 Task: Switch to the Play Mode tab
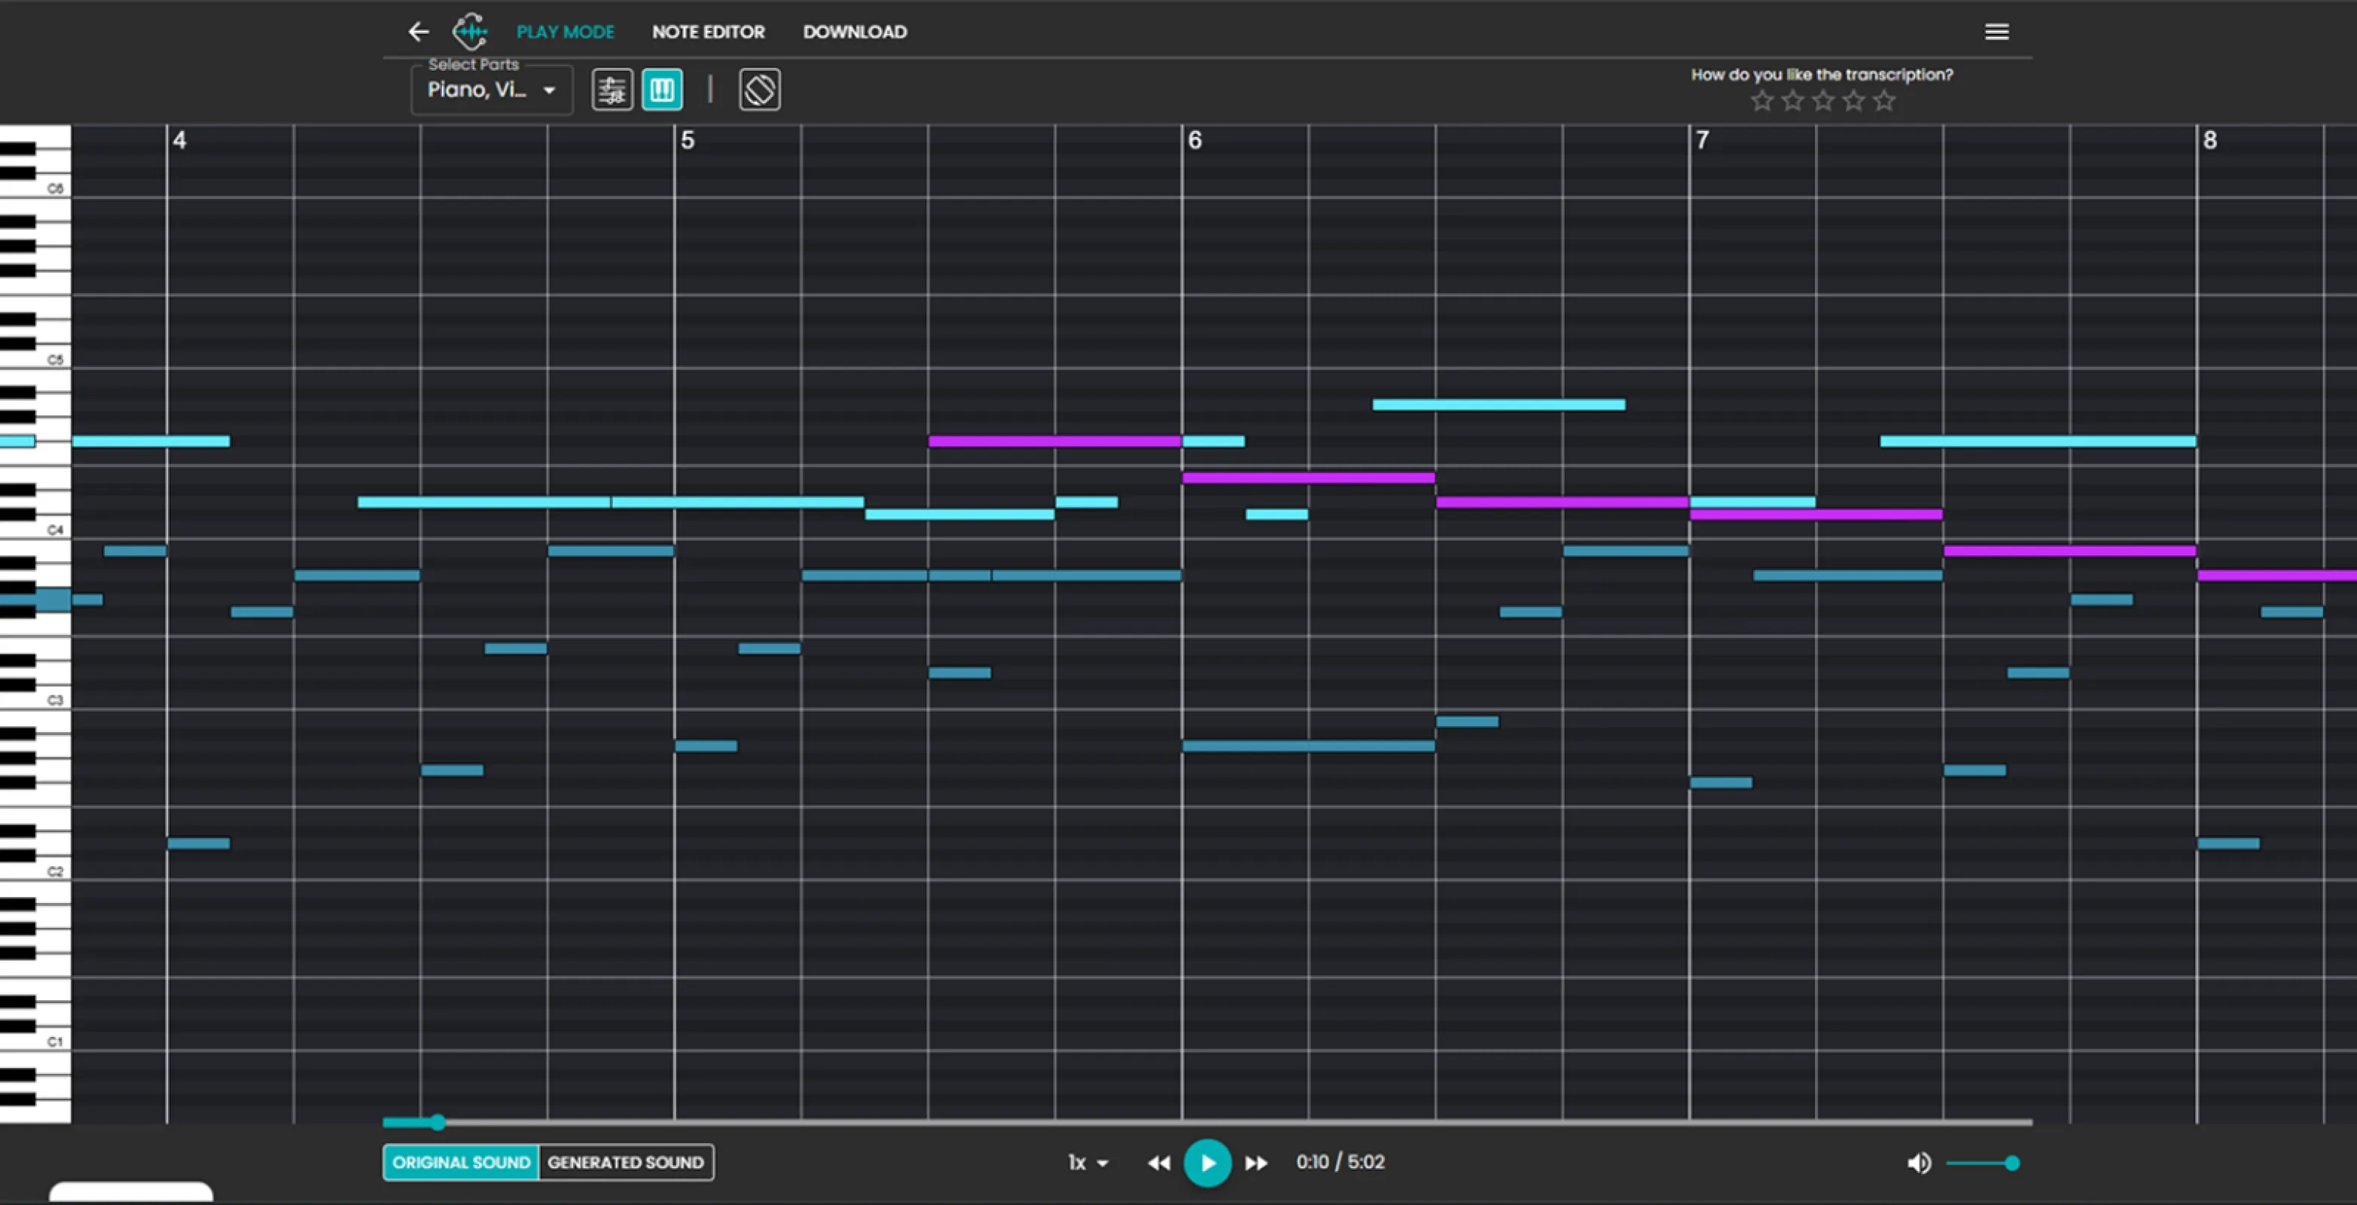pyautogui.click(x=565, y=32)
